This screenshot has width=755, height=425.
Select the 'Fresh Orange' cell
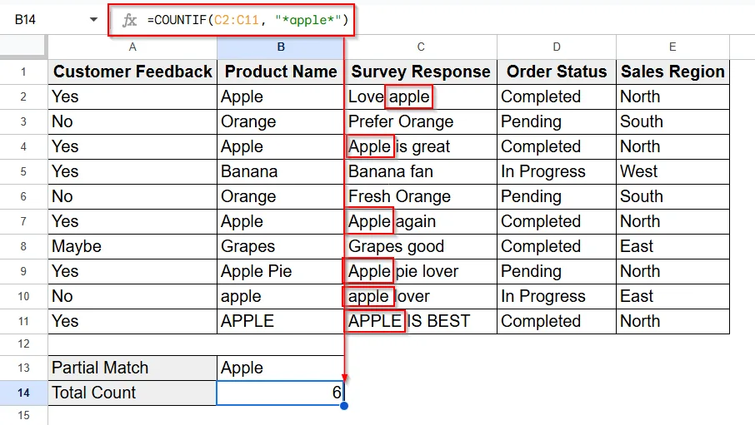(421, 196)
